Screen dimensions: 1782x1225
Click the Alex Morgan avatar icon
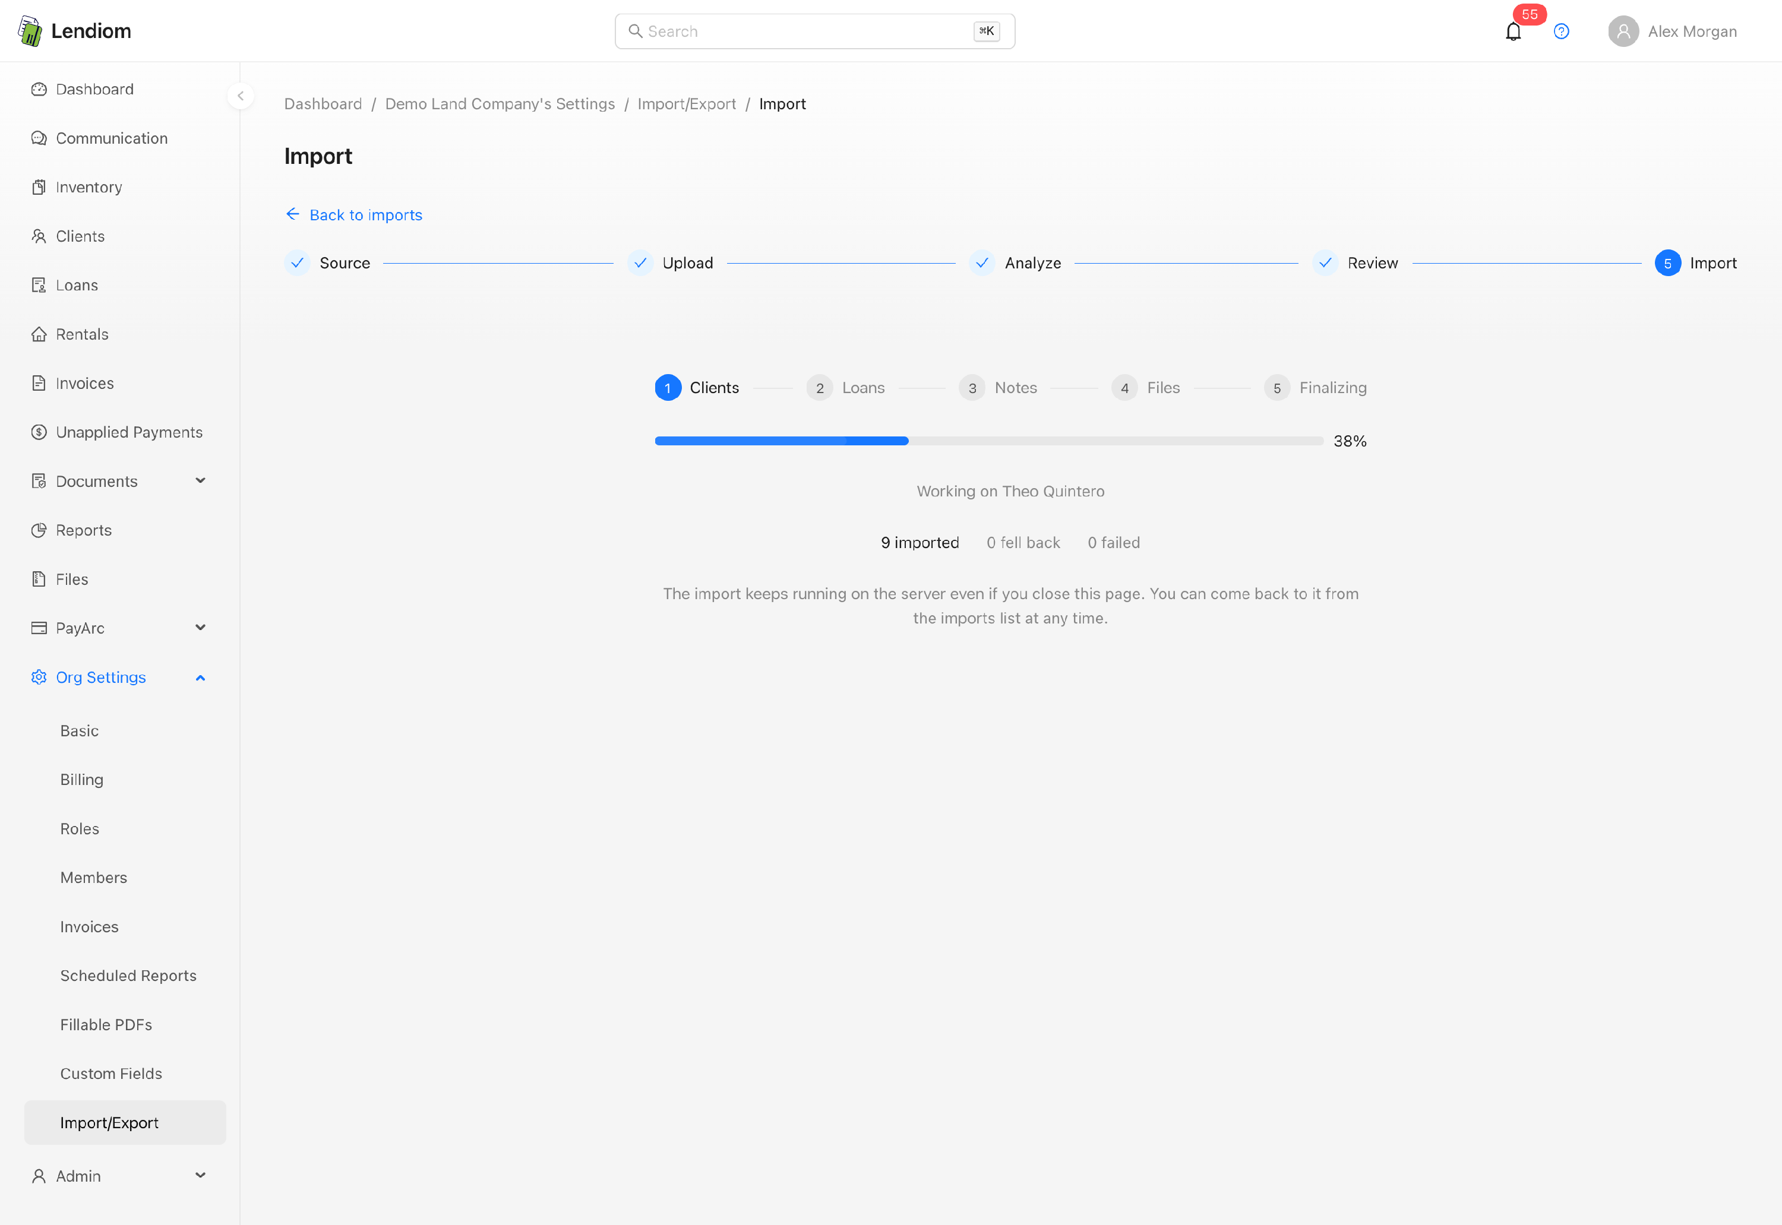[x=1623, y=31]
